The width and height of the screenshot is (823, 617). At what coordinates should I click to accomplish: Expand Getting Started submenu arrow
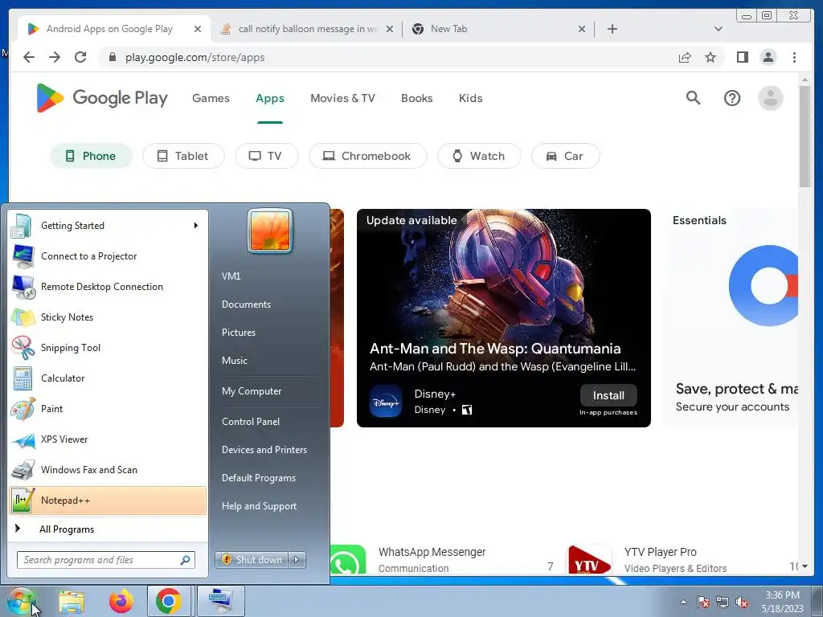pos(196,226)
